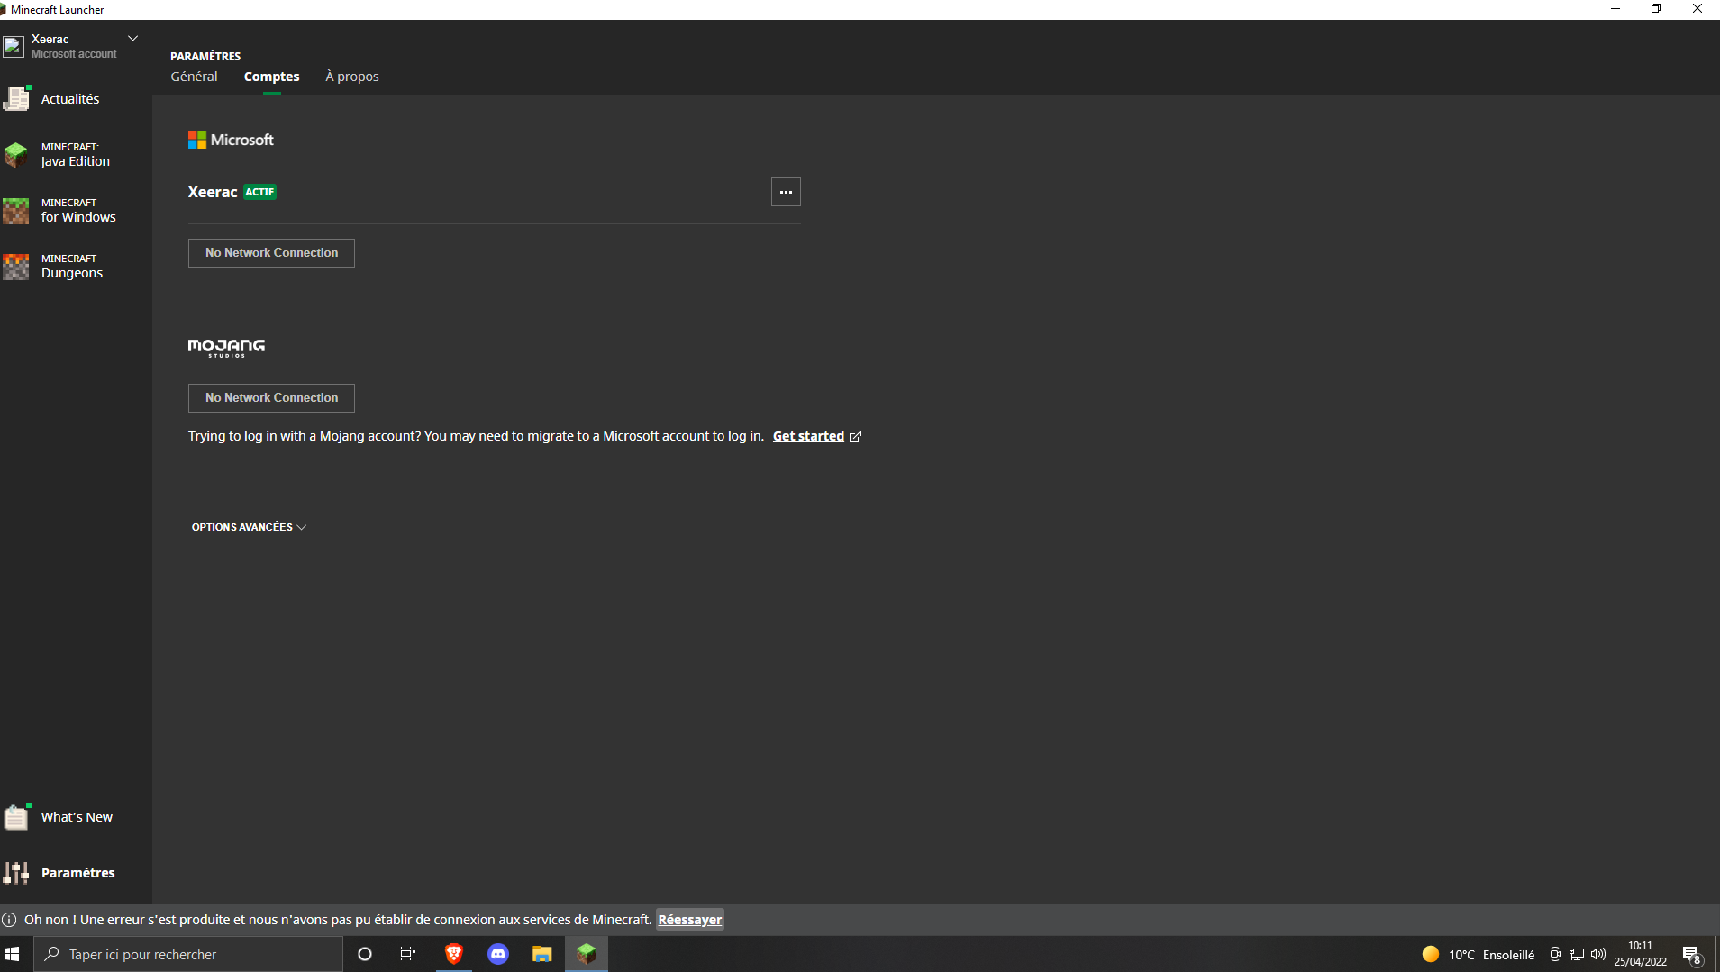Follow the Get started migration link

tap(808, 436)
